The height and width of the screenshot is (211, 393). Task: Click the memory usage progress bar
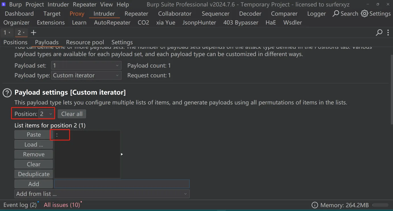coord(380,205)
